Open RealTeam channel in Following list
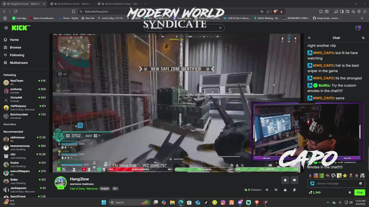The height and width of the screenshot is (207, 369). pyautogui.click(x=25, y=82)
